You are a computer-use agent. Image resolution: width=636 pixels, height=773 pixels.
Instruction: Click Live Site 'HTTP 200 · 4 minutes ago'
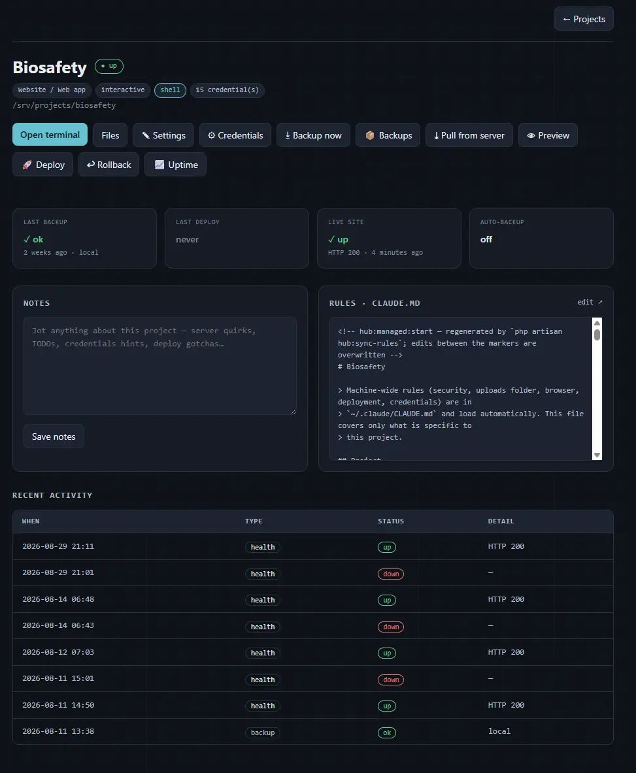click(375, 252)
